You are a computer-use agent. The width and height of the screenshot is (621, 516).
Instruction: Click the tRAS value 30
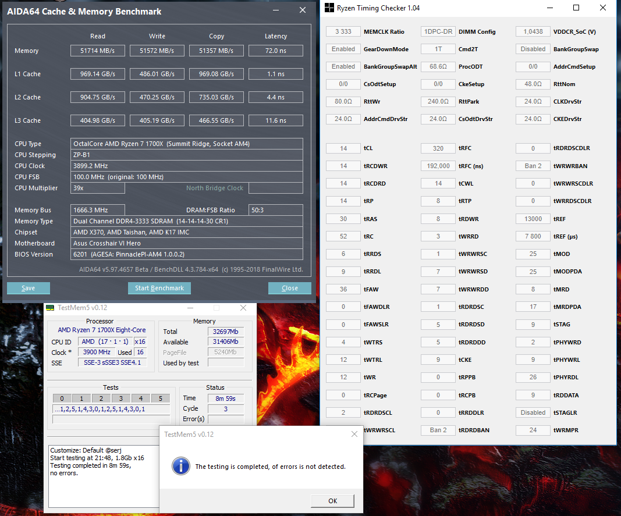[x=343, y=219]
